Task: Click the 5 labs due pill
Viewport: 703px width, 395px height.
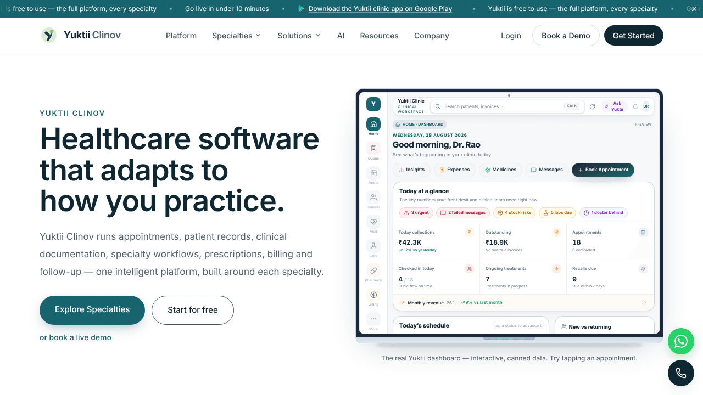Action: point(557,213)
